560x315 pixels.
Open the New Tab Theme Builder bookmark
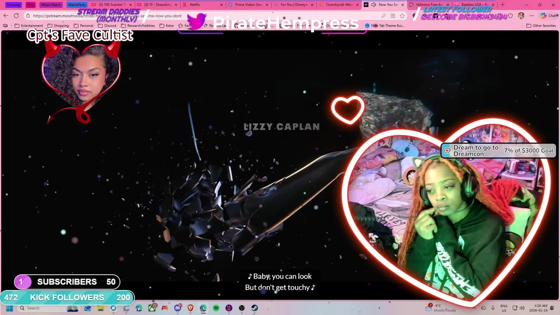pos(385,26)
